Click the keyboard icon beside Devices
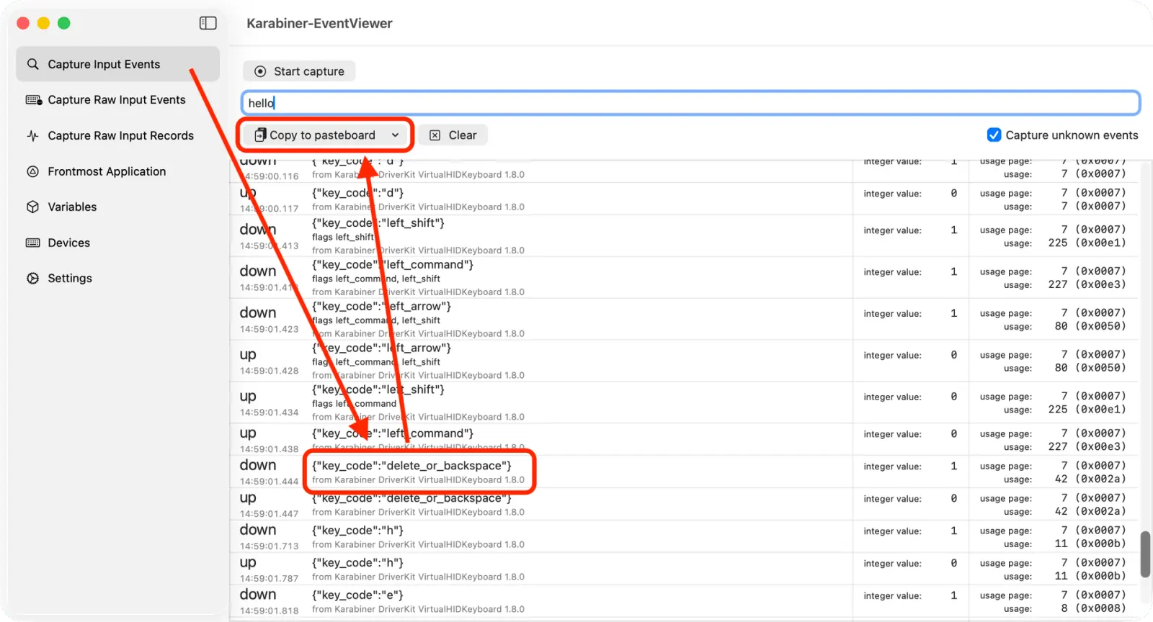The width and height of the screenshot is (1153, 622). [x=32, y=243]
